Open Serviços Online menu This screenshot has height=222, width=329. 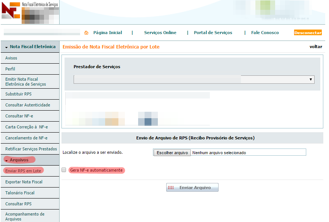160,33
